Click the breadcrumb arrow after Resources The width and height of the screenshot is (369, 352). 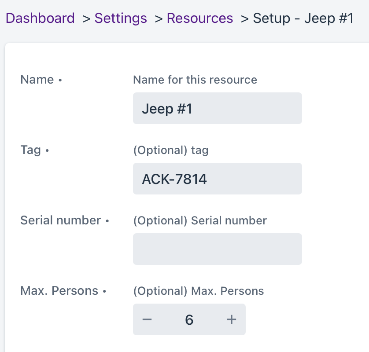[245, 19]
